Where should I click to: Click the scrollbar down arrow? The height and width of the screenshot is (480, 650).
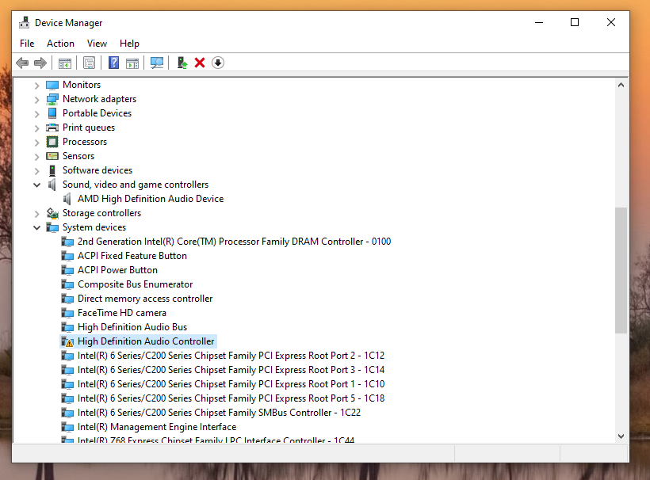tap(621, 436)
